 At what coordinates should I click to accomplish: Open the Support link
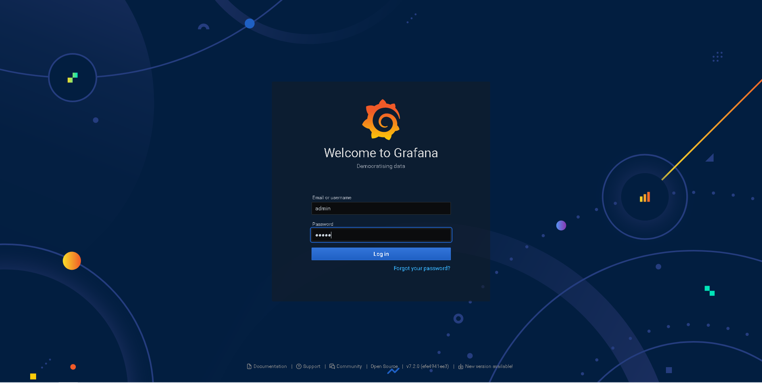pyautogui.click(x=312, y=366)
